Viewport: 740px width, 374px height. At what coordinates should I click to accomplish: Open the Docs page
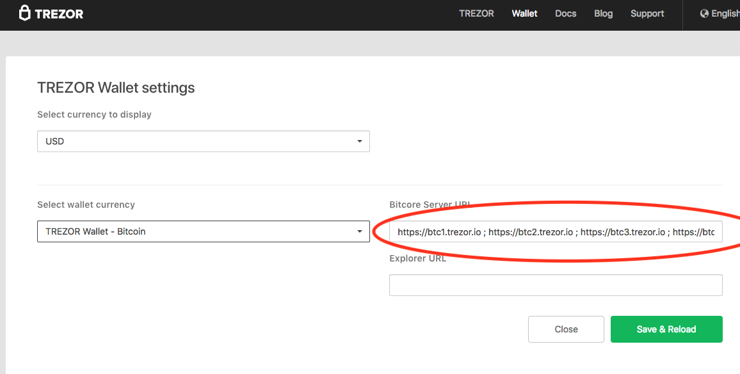click(565, 13)
